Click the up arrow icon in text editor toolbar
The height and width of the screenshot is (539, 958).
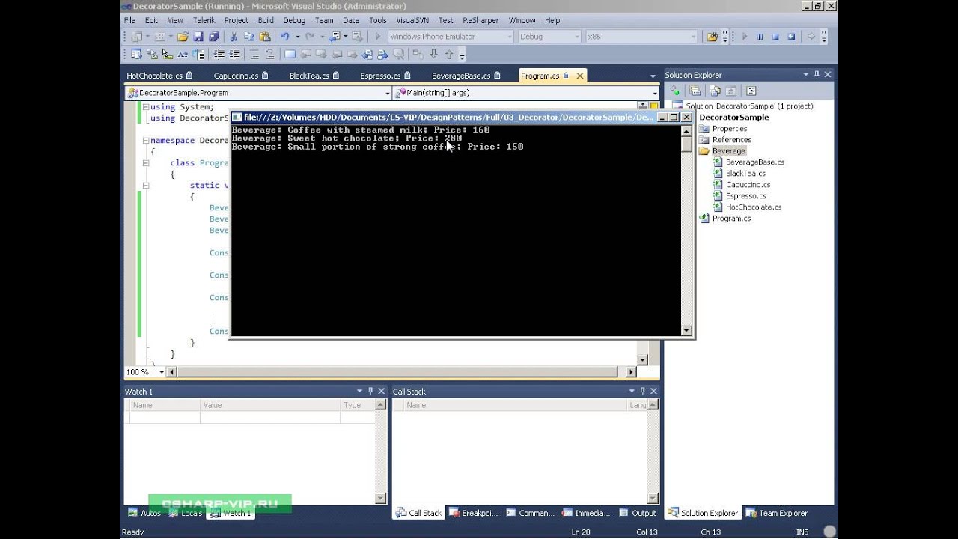coord(448,55)
